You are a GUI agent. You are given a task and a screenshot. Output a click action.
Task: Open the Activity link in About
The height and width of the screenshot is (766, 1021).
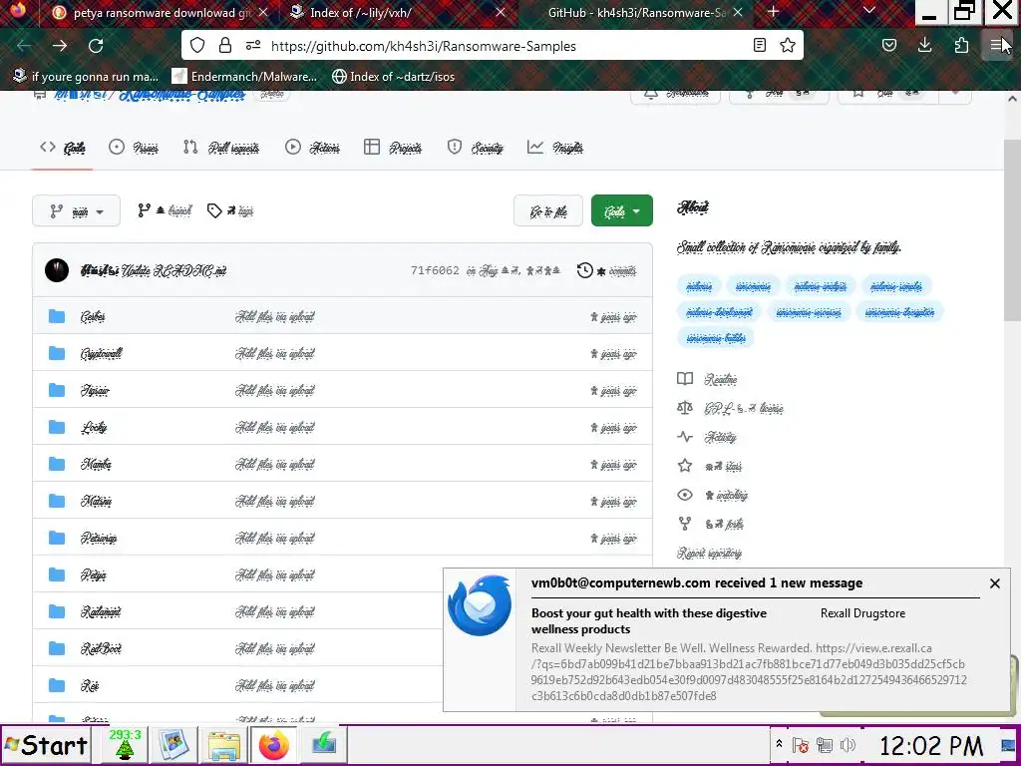click(x=707, y=437)
